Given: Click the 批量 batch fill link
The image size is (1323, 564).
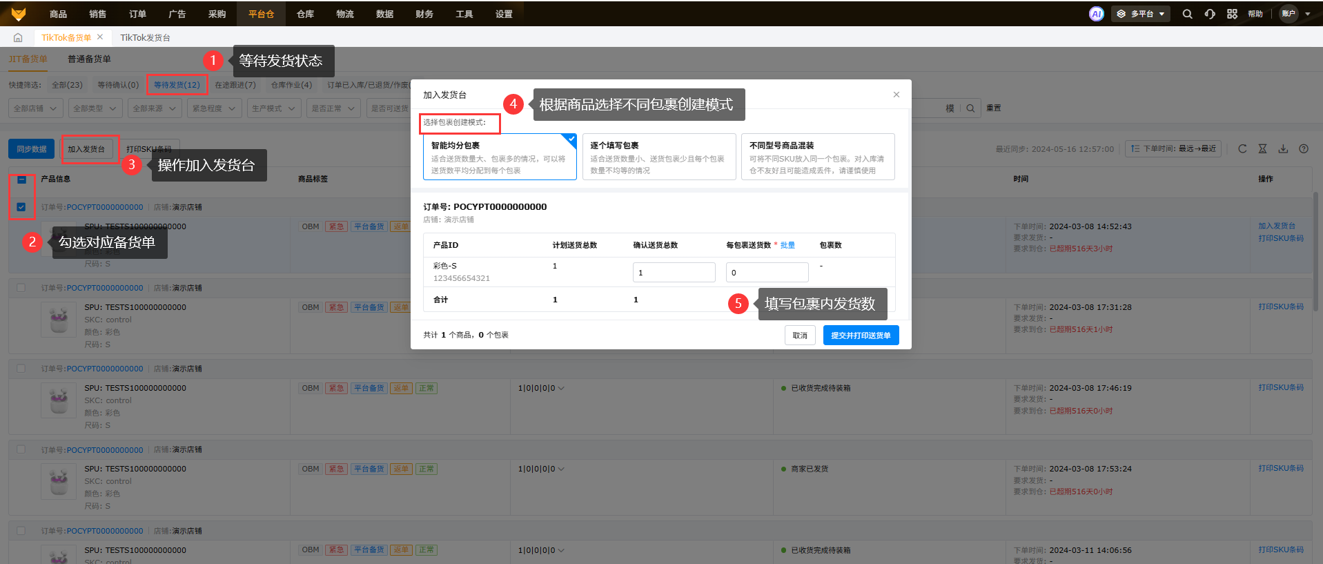Looking at the screenshot, I should pos(787,245).
